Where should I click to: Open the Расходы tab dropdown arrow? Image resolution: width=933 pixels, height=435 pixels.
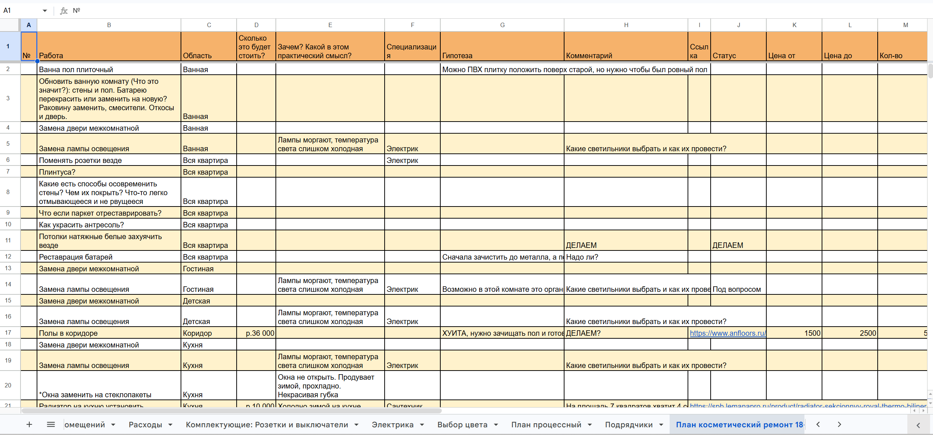[x=170, y=425]
